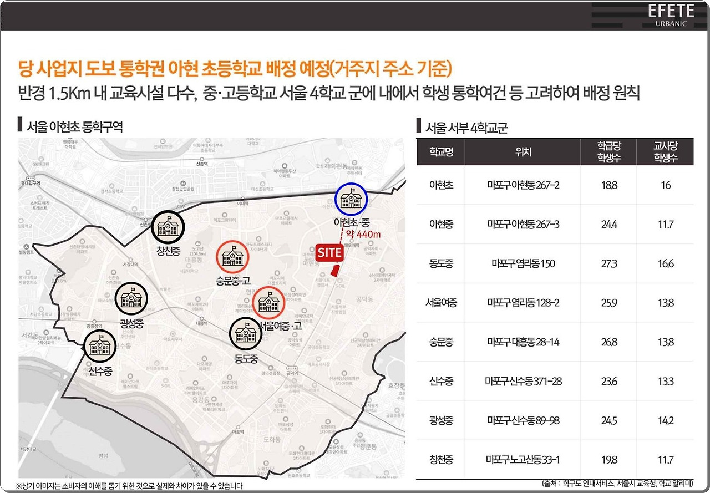Click the 서울 아현초 통학구역 heading
710x493 pixels.
pos(74,126)
